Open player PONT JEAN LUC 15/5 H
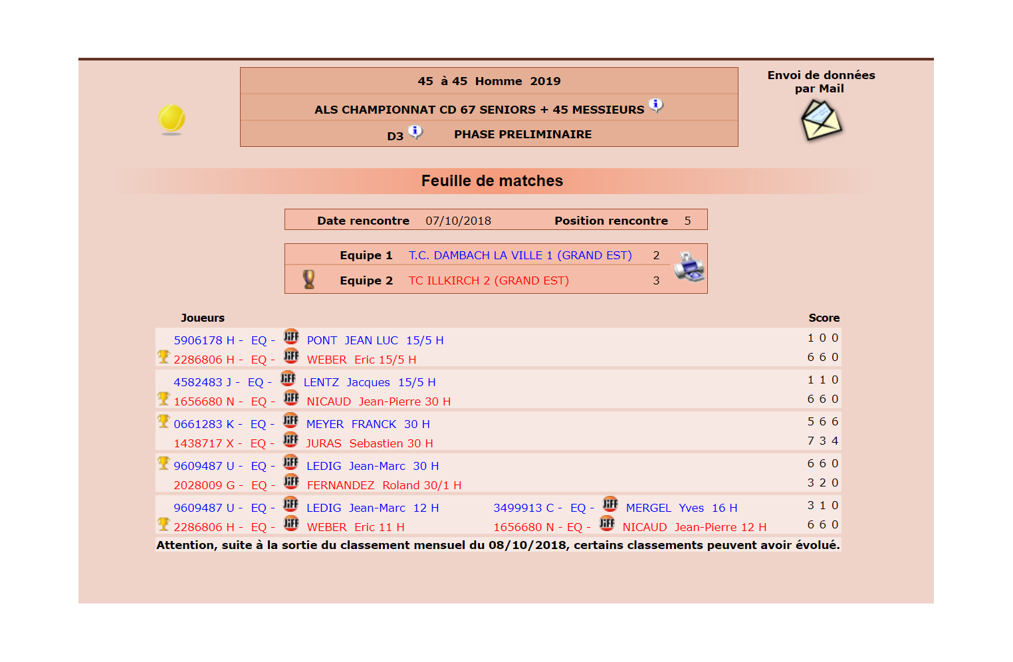The image size is (1013, 662). (x=375, y=340)
